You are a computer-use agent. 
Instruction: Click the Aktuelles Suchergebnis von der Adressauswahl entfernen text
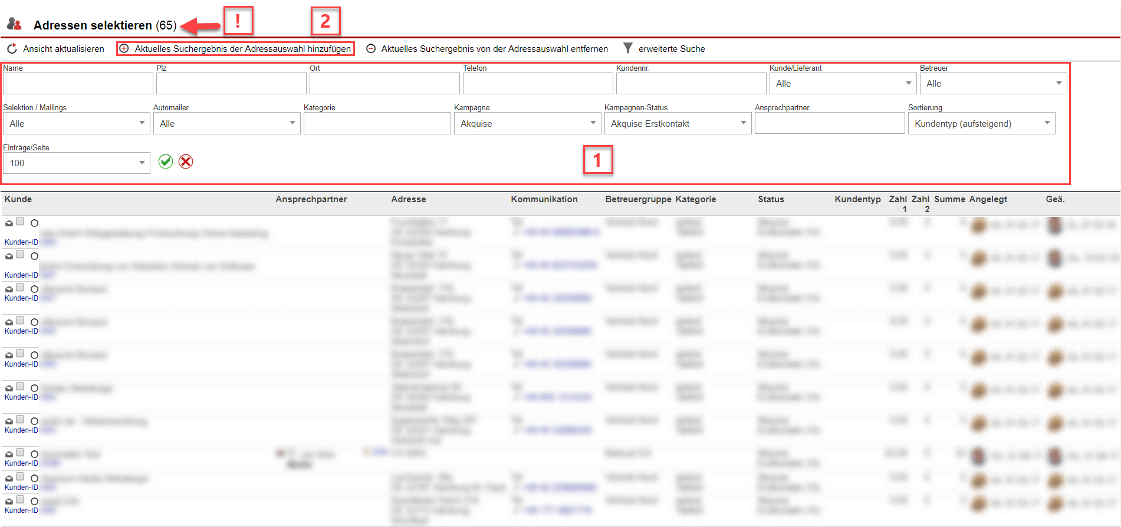494,48
